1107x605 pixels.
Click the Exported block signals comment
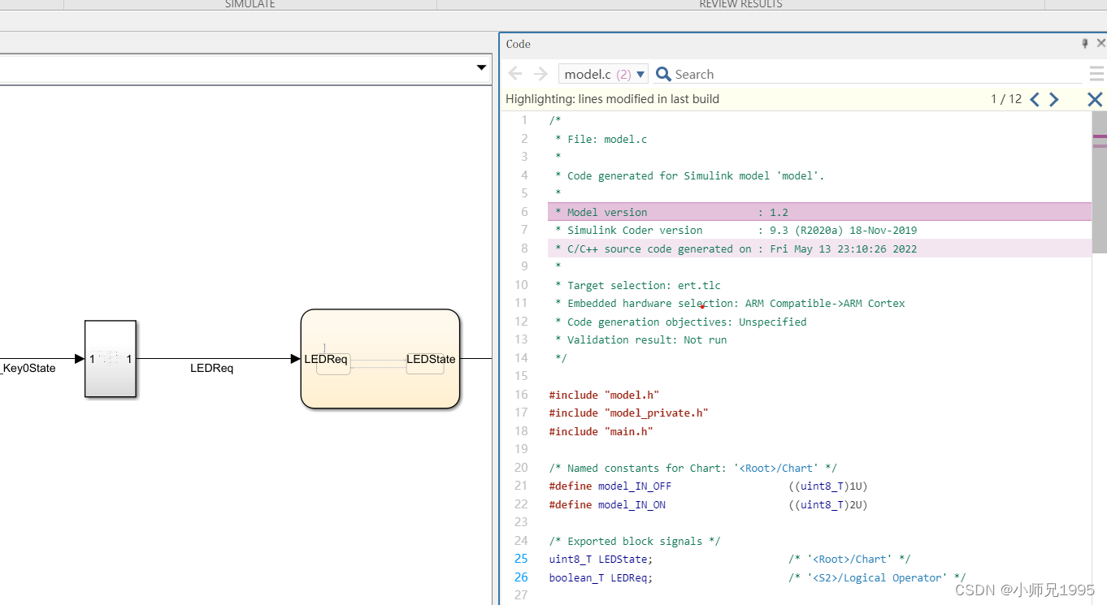635,541
